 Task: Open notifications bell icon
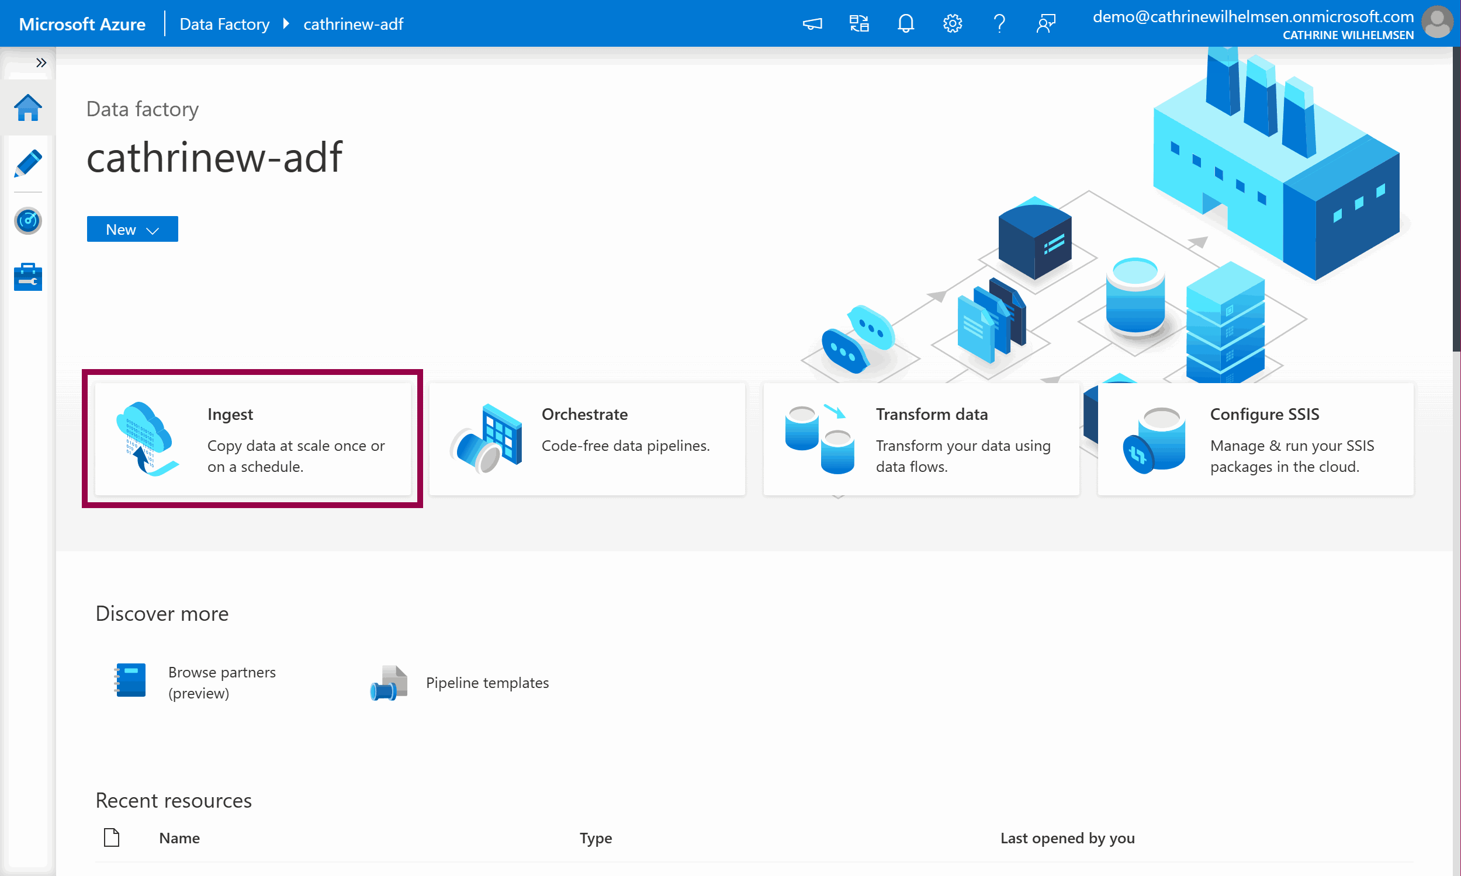coord(905,23)
